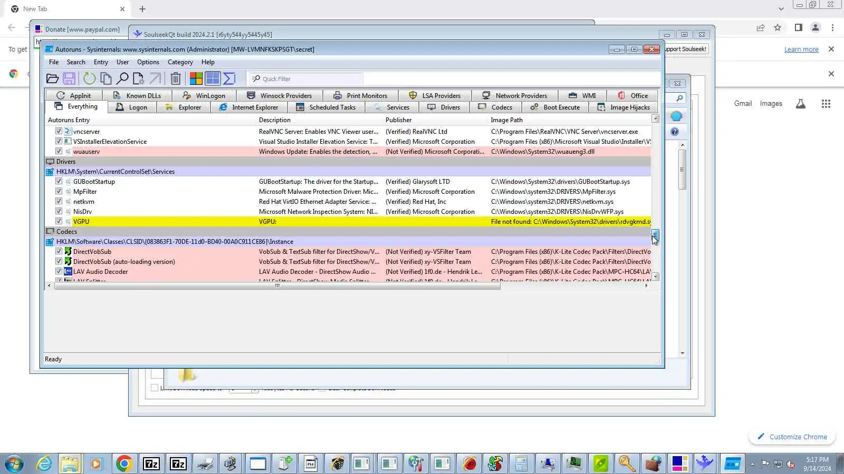844x474 pixels.
Task: Click the Quick Filter input field
Action: point(306,79)
